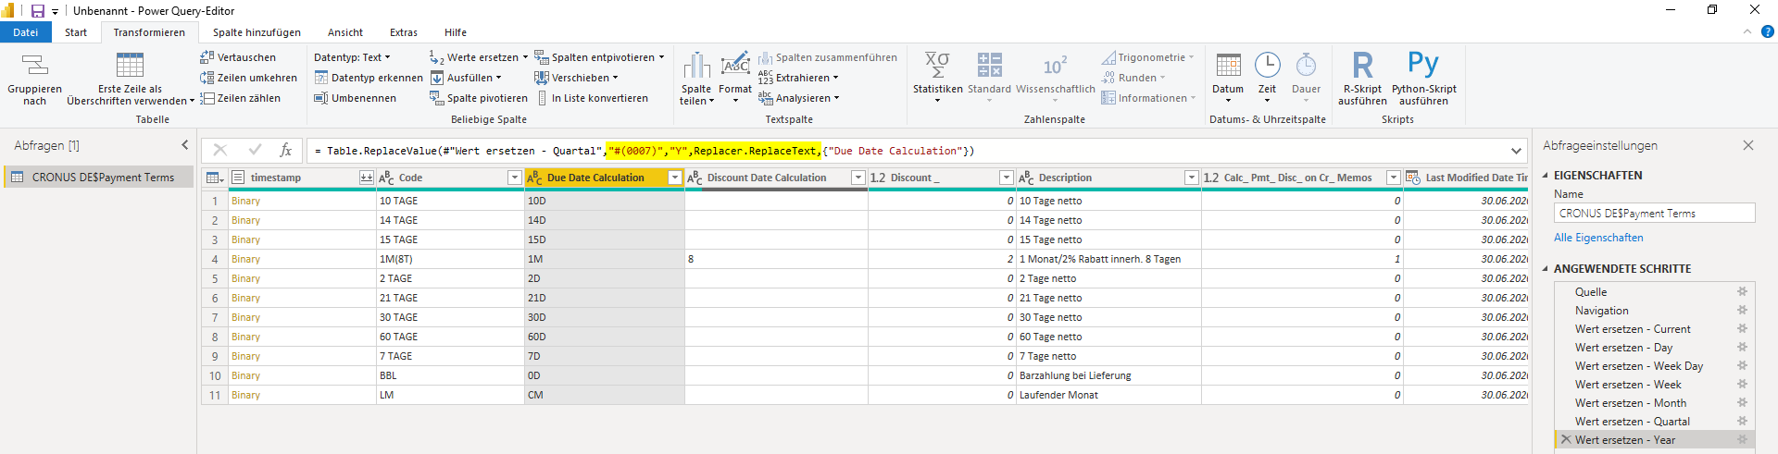Collapse EIGENSCHAFTEN section
This screenshot has height=454, width=1778.
click(x=1546, y=175)
